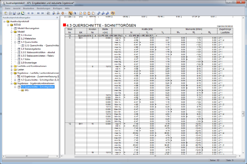This screenshot has height=164, width=247.
Task: Select 1.5/2 Stabexzentrizitäten - Relativ
Action: (37, 56)
